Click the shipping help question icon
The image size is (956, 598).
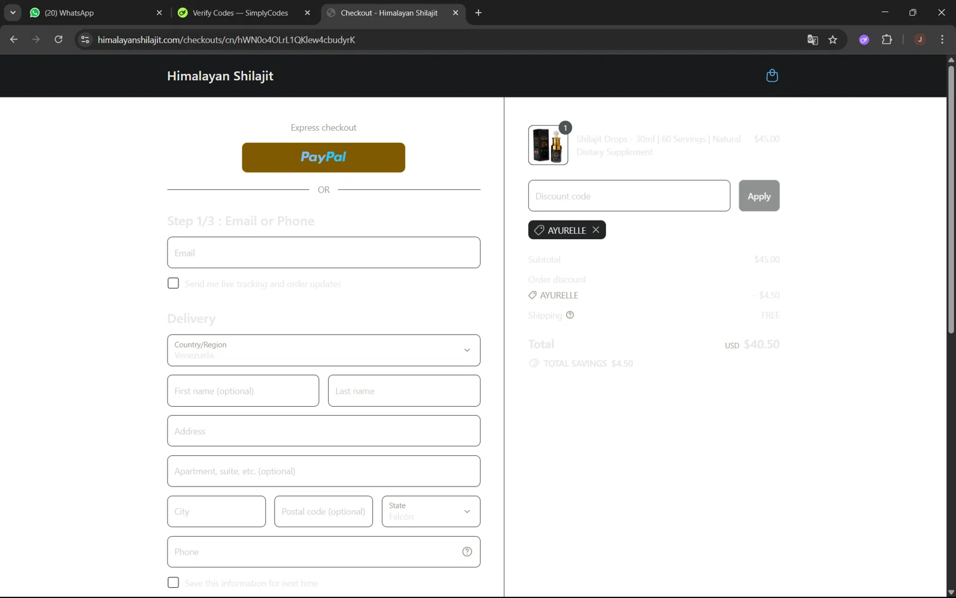coord(570,315)
